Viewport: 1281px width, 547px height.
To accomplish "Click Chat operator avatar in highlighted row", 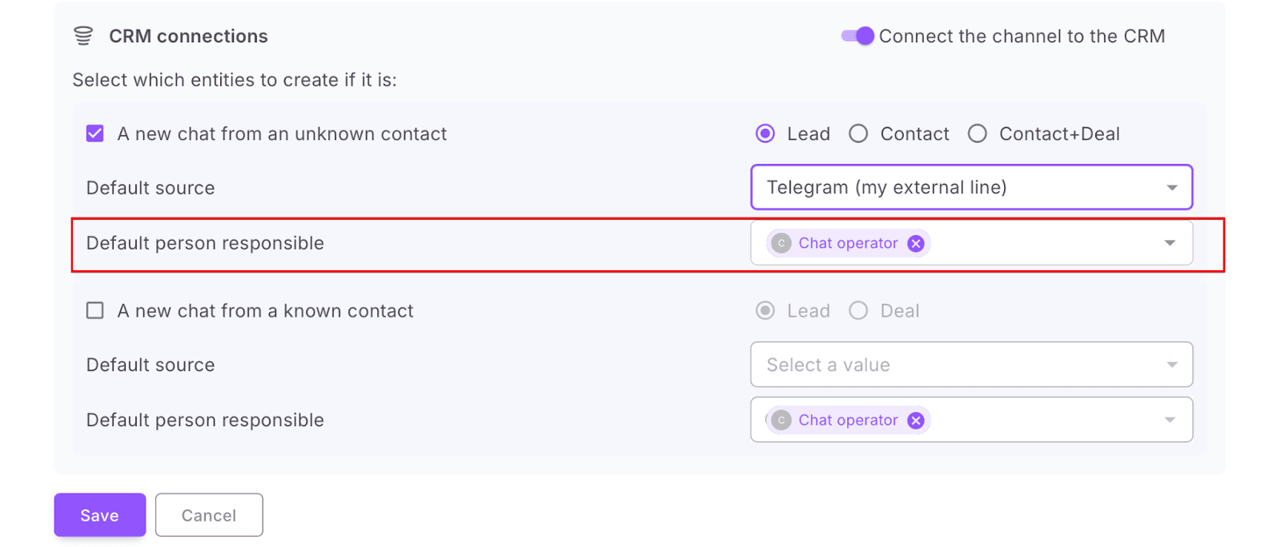I will pyautogui.click(x=781, y=243).
